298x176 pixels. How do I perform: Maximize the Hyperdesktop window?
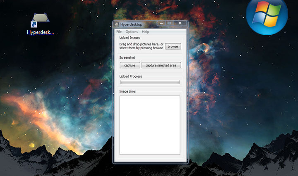(169, 23)
